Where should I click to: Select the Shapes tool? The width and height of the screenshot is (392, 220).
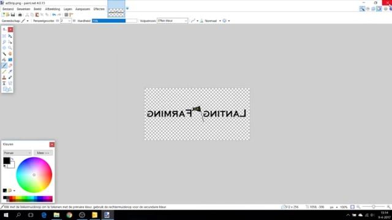tap(7, 89)
